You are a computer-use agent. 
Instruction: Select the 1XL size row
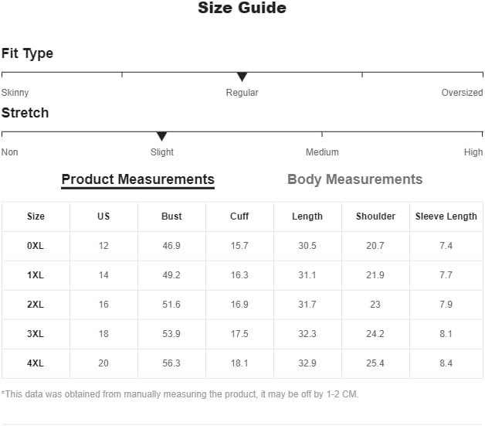coord(36,275)
